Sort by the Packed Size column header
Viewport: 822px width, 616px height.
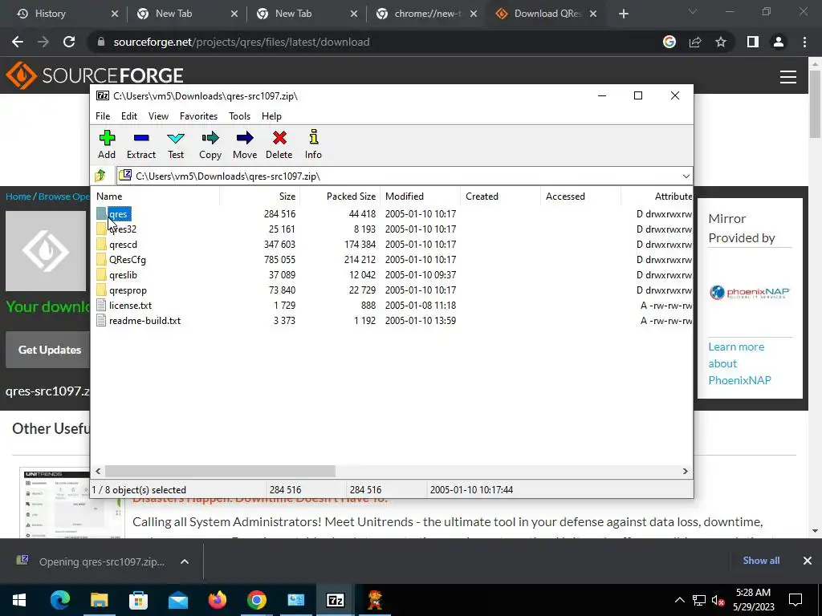[340, 197]
